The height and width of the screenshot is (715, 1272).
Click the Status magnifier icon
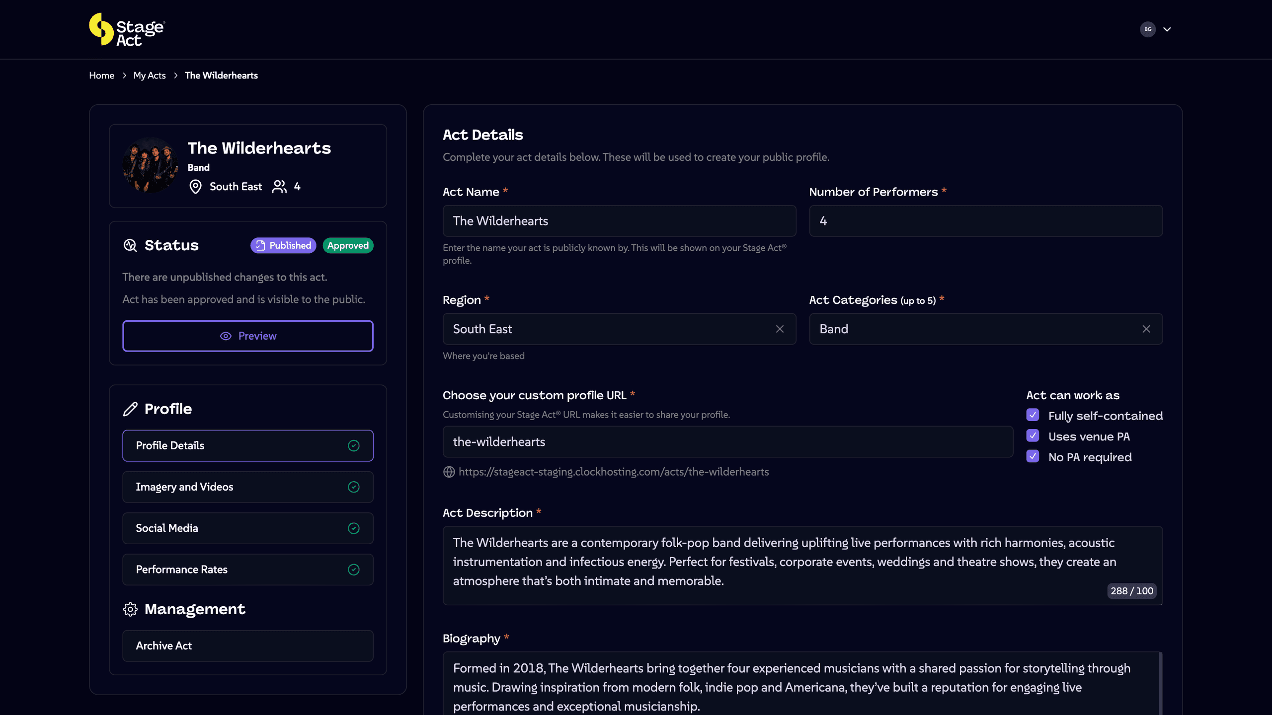pos(130,245)
